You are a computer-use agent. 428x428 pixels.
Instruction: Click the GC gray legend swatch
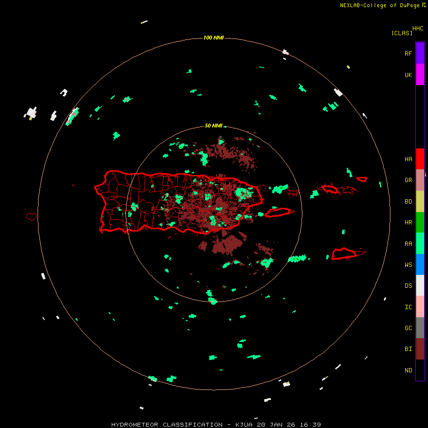coord(420,328)
